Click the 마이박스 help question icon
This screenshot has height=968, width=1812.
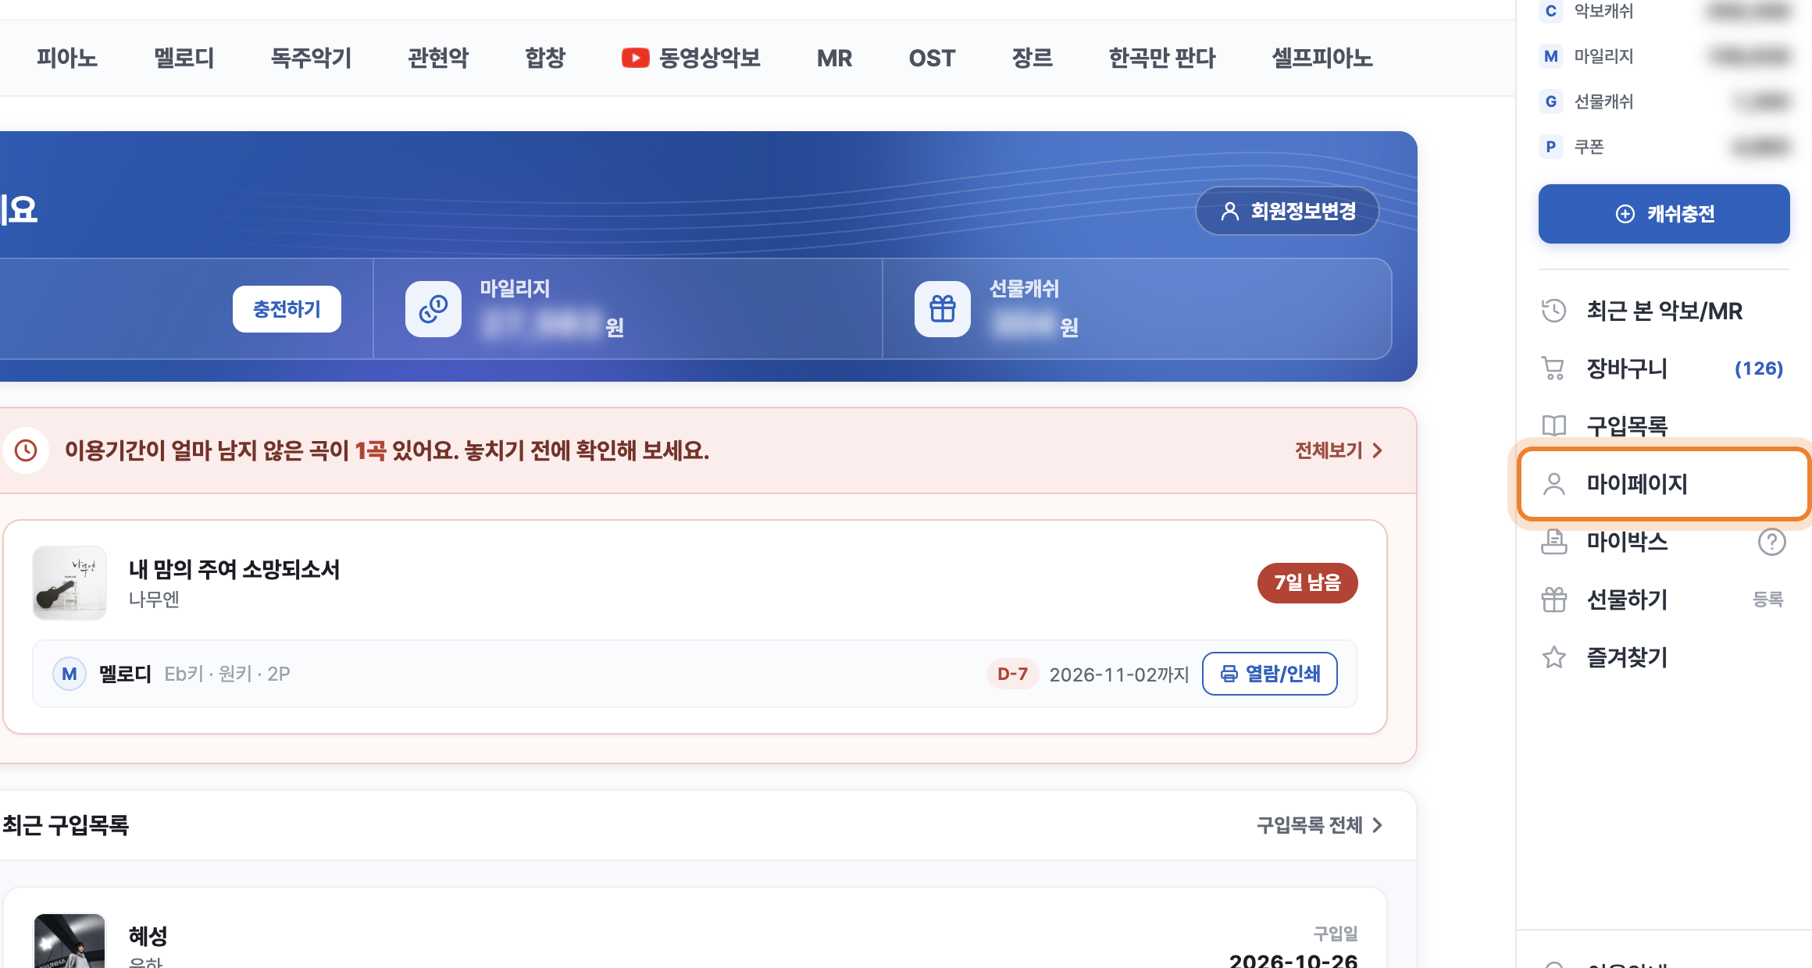(x=1771, y=542)
